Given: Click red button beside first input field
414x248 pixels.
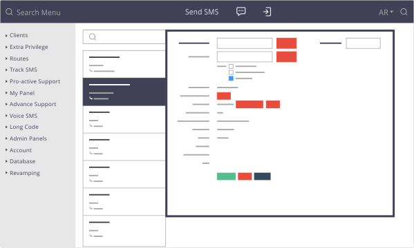Looking at the screenshot, I should pos(286,43).
